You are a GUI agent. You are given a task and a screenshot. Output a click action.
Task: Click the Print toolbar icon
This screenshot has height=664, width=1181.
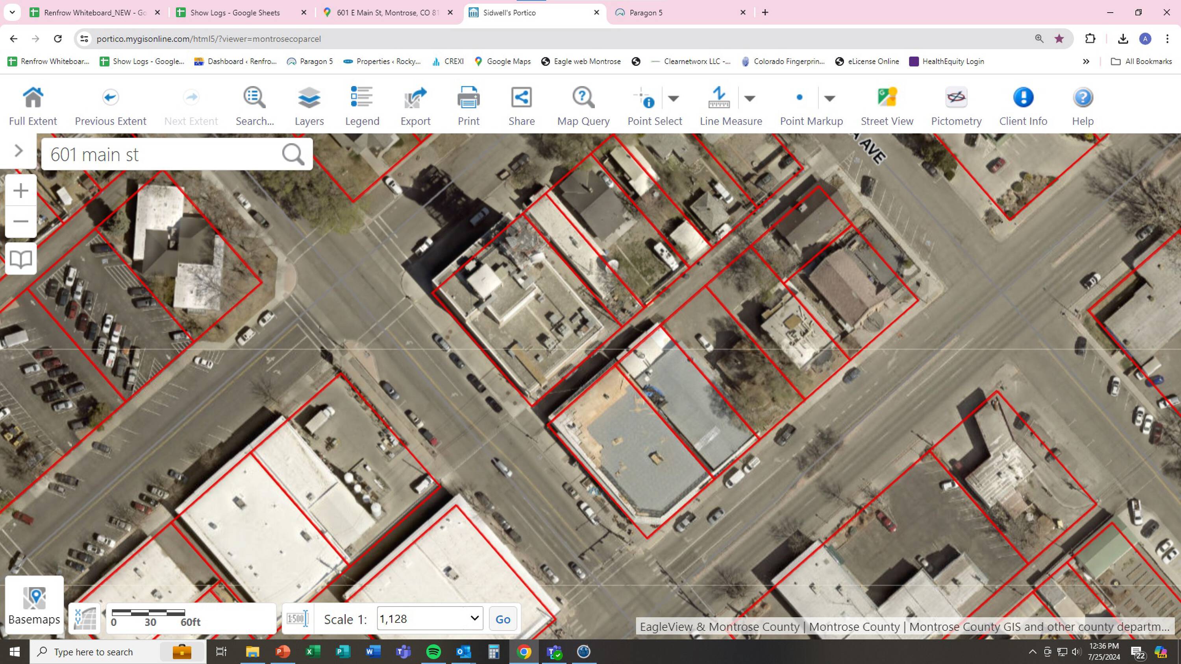[468, 98]
